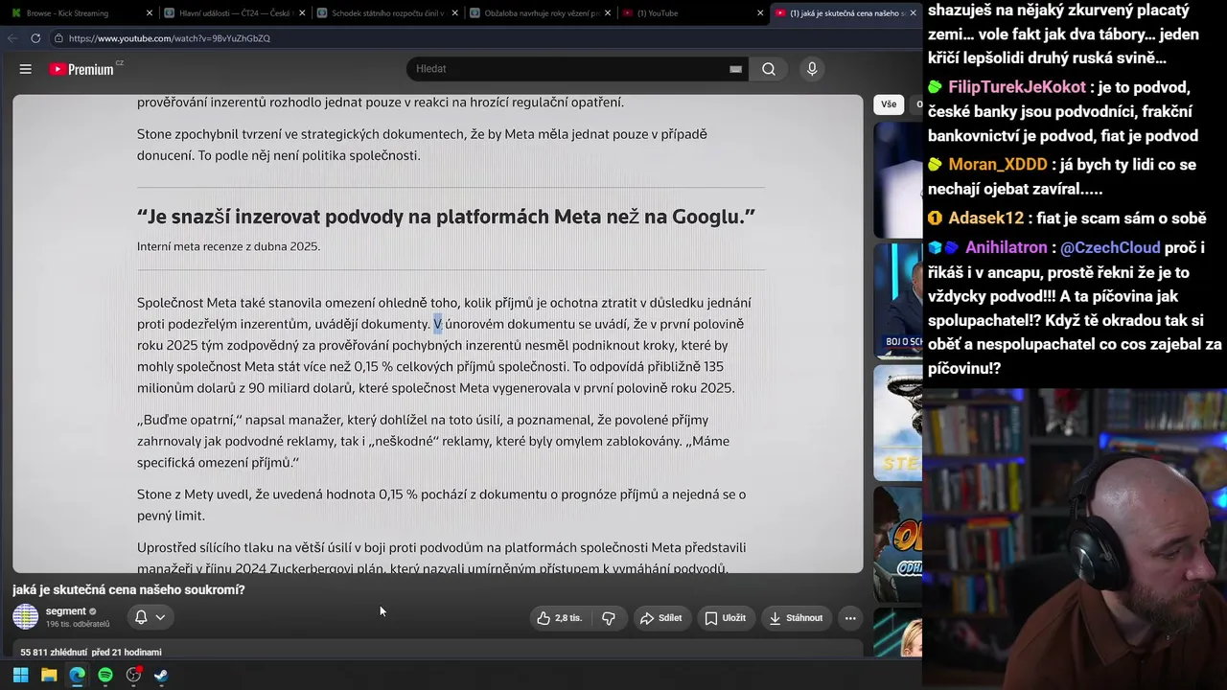1227x690 pixels.
Task: Open the Windows Start menu
Action: click(x=20, y=675)
